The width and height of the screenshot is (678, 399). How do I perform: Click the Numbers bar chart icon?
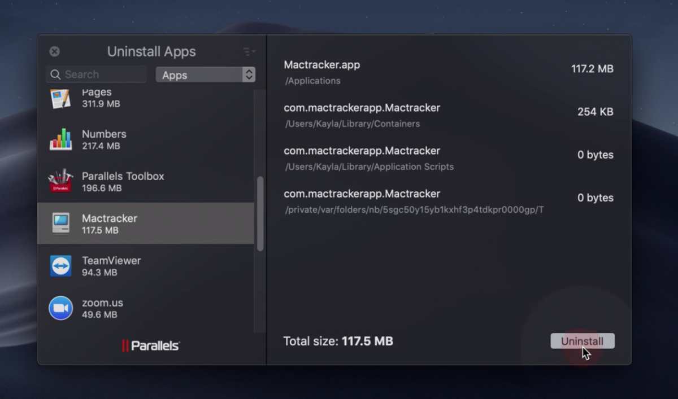click(60, 139)
